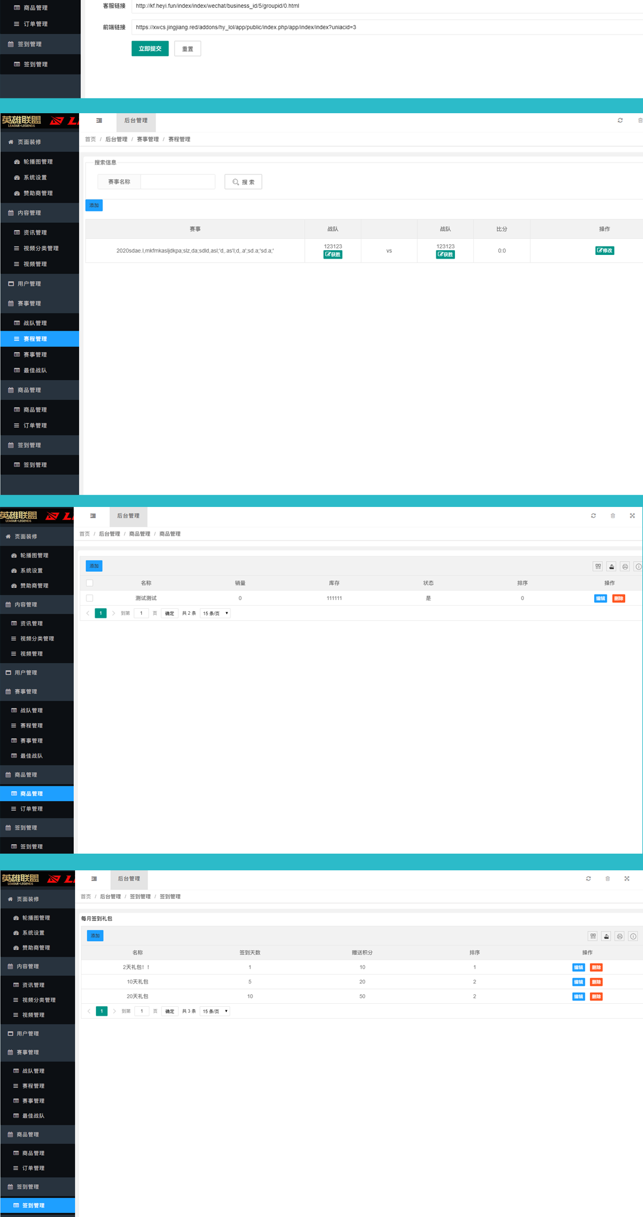Focus the 客服链接 URL input field

(x=387, y=6)
